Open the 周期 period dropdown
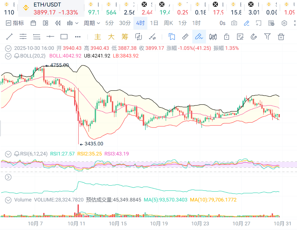Viewport: 297px width, 230px height. pos(92,23)
